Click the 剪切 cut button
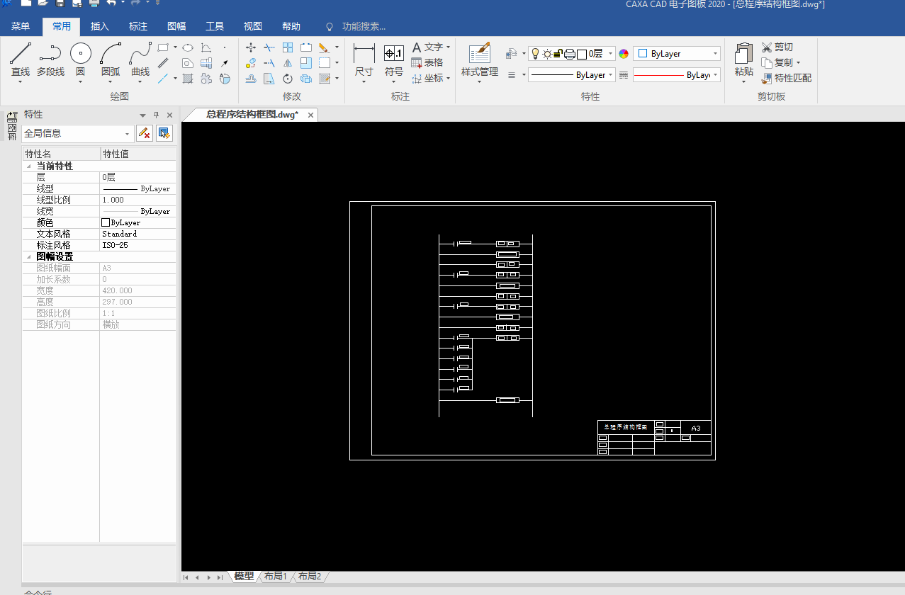905x595 pixels. [777, 47]
